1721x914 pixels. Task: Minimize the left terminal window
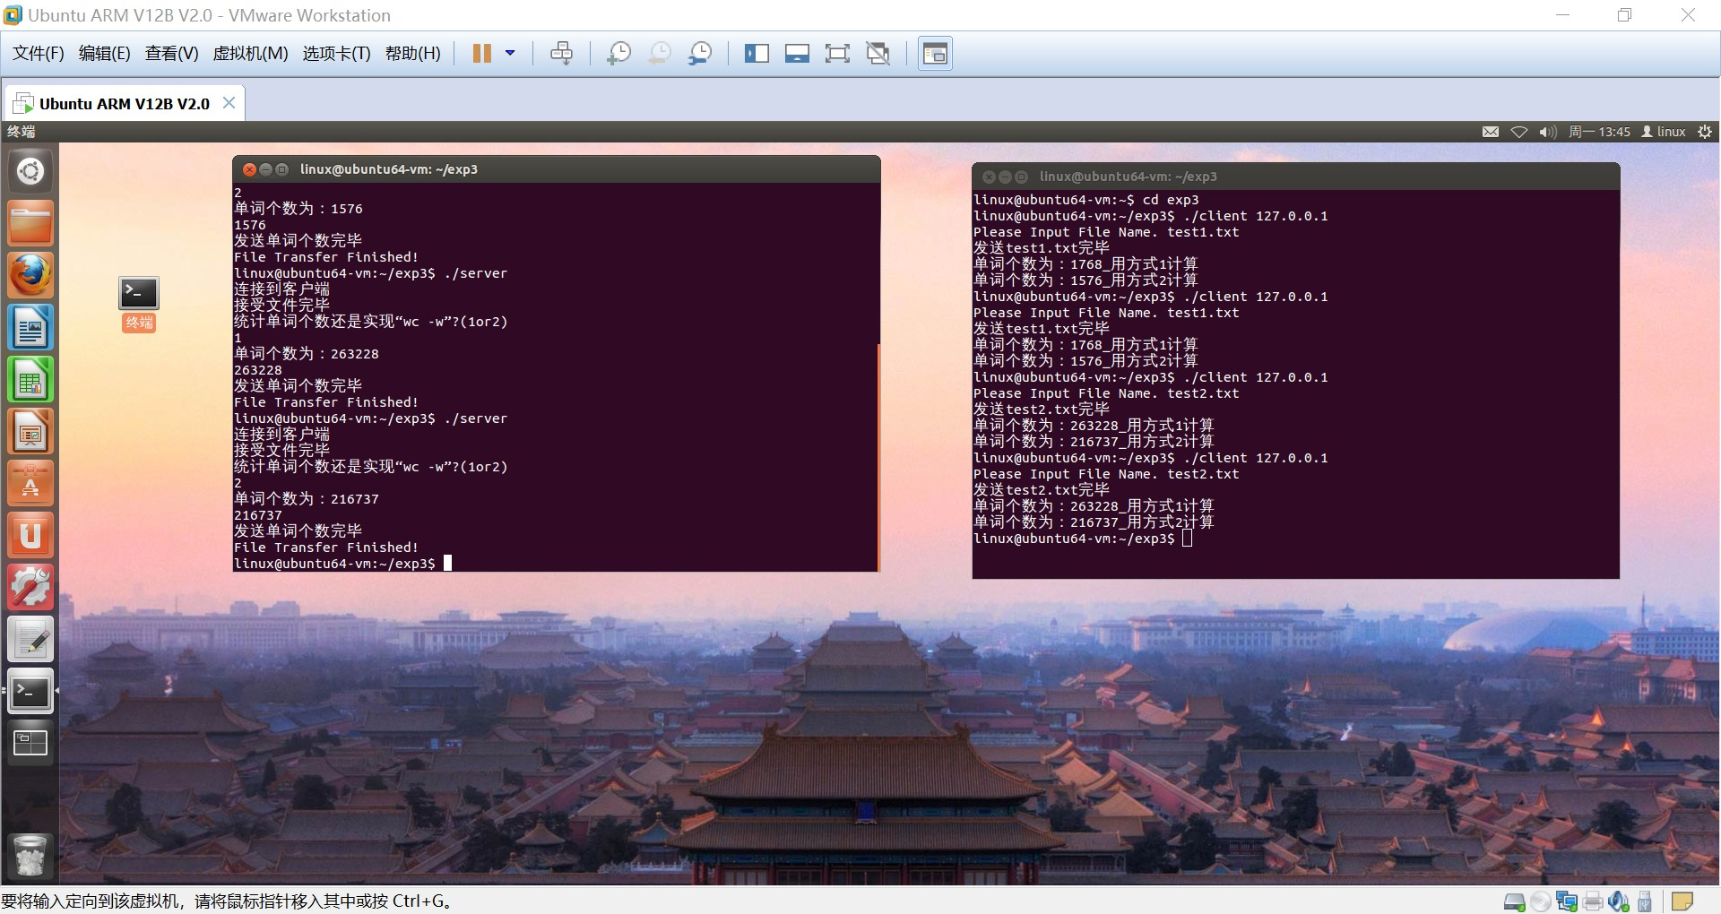[x=265, y=169]
